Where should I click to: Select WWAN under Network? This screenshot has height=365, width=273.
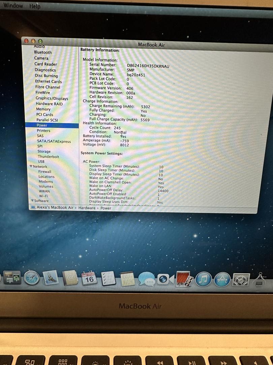(44, 191)
